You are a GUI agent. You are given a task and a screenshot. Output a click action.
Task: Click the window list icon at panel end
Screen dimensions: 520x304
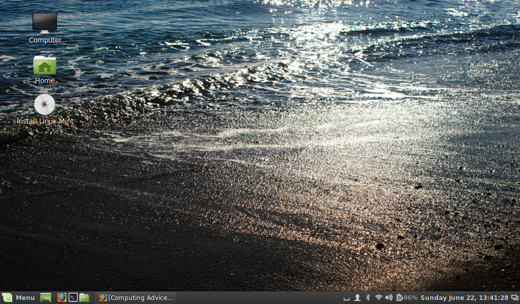(515, 297)
